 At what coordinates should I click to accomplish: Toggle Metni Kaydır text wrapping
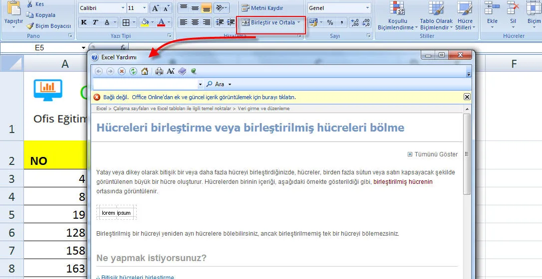point(262,8)
